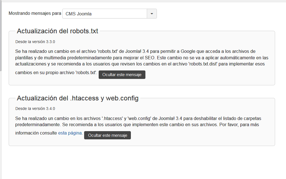286x179 pixels.
Task: Click the 'Desde la versión 3.3.0' text
Action: tap(35, 42)
